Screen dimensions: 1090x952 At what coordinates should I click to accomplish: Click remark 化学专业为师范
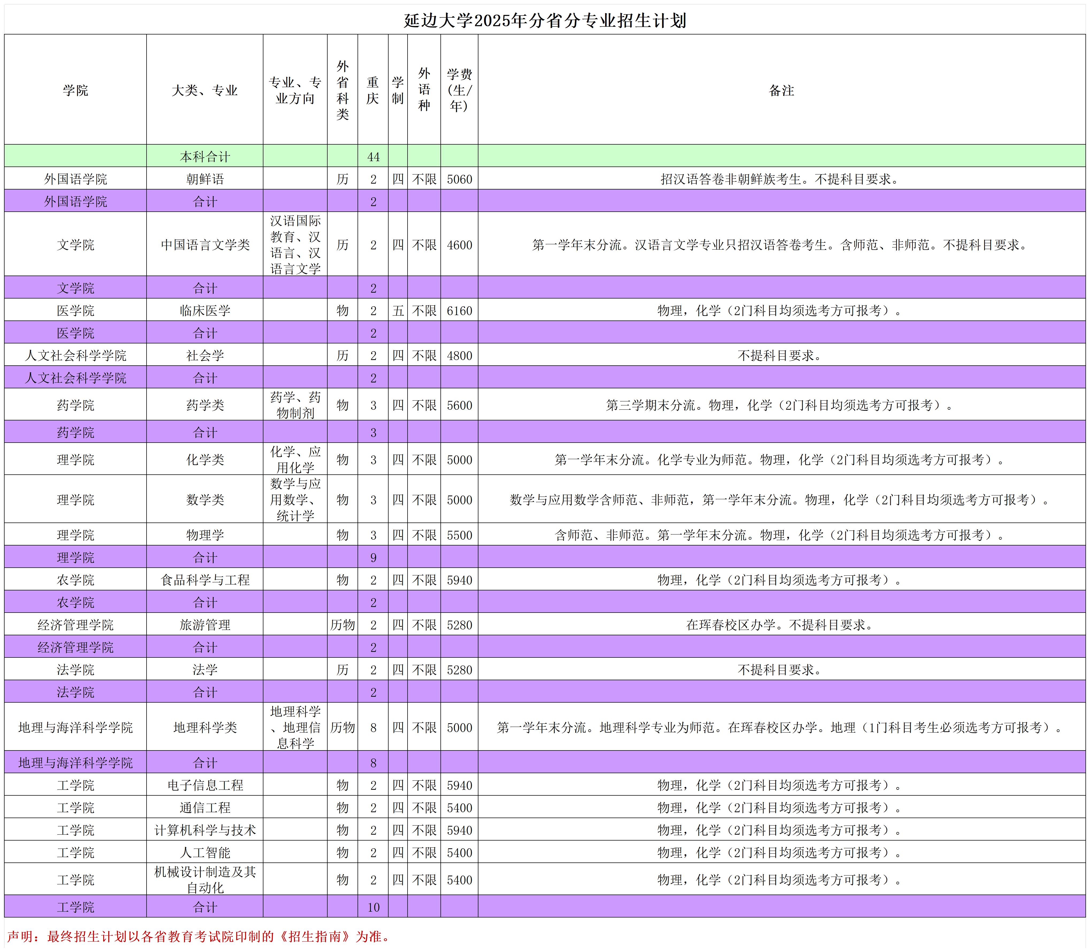tap(781, 459)
